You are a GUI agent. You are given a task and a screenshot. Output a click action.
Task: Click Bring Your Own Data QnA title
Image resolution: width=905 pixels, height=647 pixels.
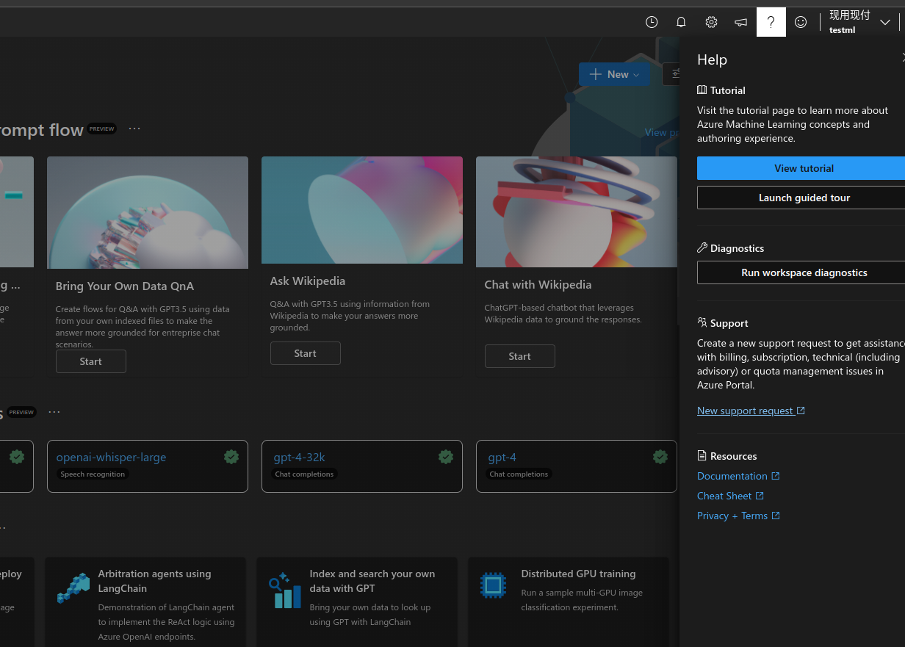point(125,286)
